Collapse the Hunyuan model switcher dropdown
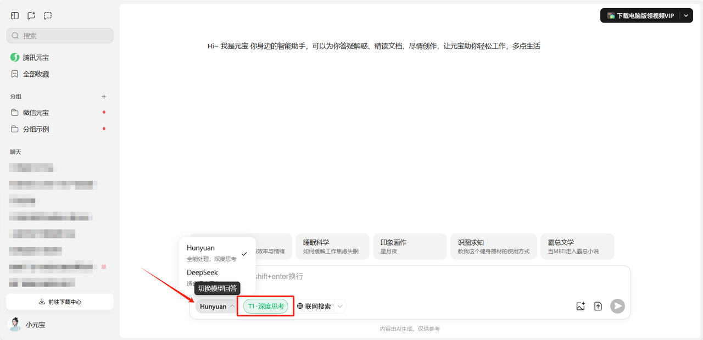 click(x=217, y=306)
